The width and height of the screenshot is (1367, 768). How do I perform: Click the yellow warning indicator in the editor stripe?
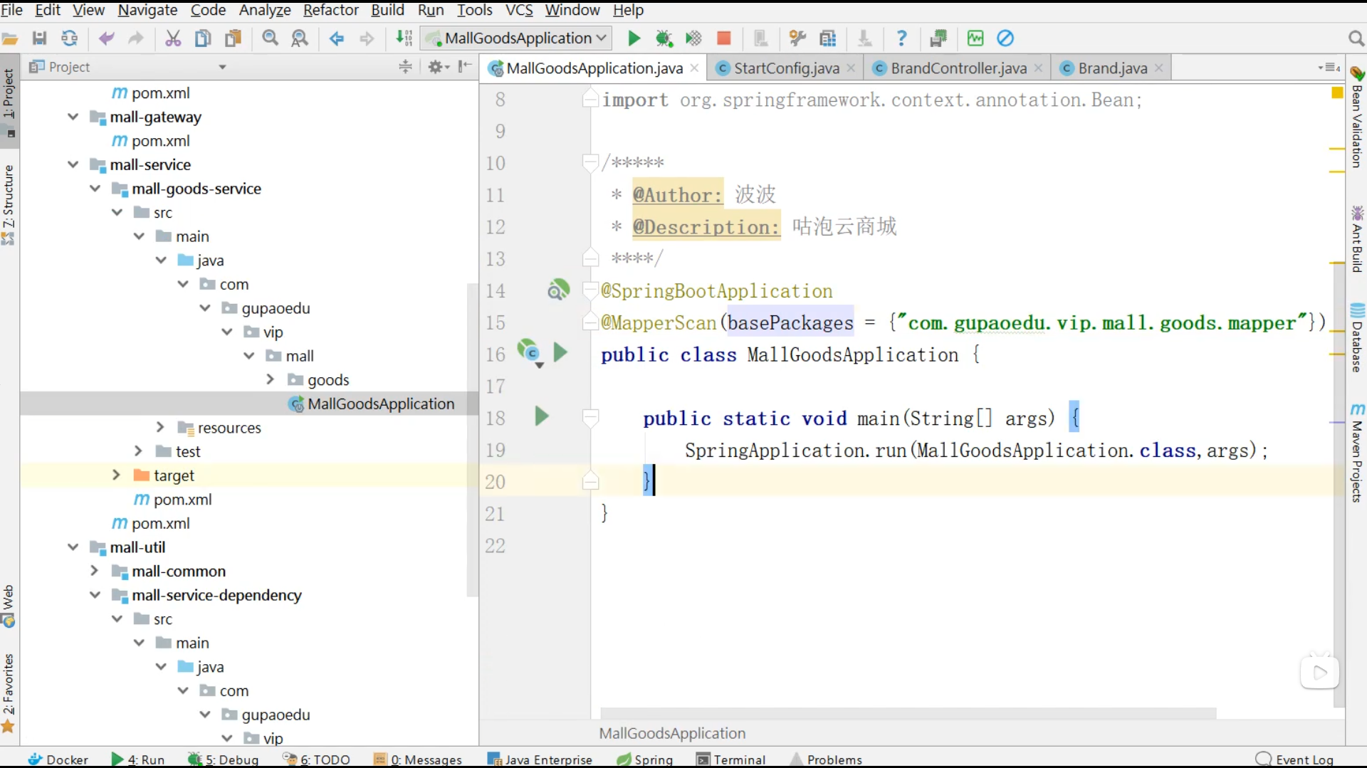pos(1337,93)
